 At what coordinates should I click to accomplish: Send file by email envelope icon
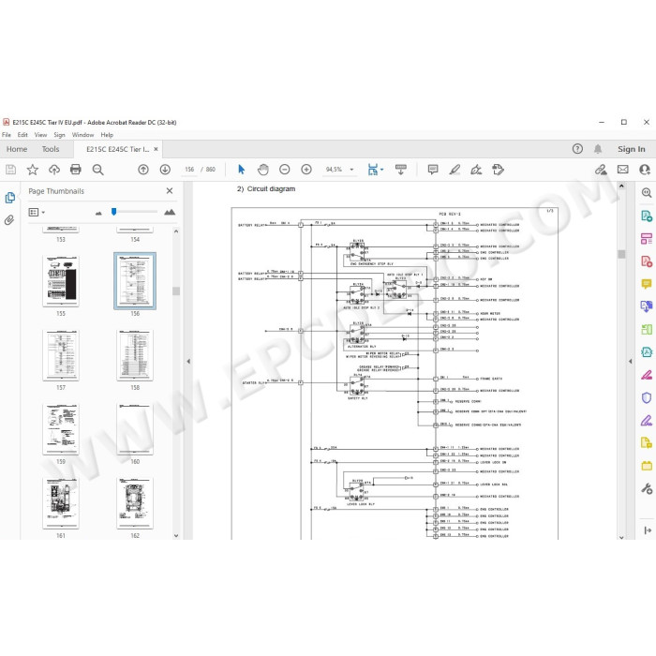coord(623,170)
